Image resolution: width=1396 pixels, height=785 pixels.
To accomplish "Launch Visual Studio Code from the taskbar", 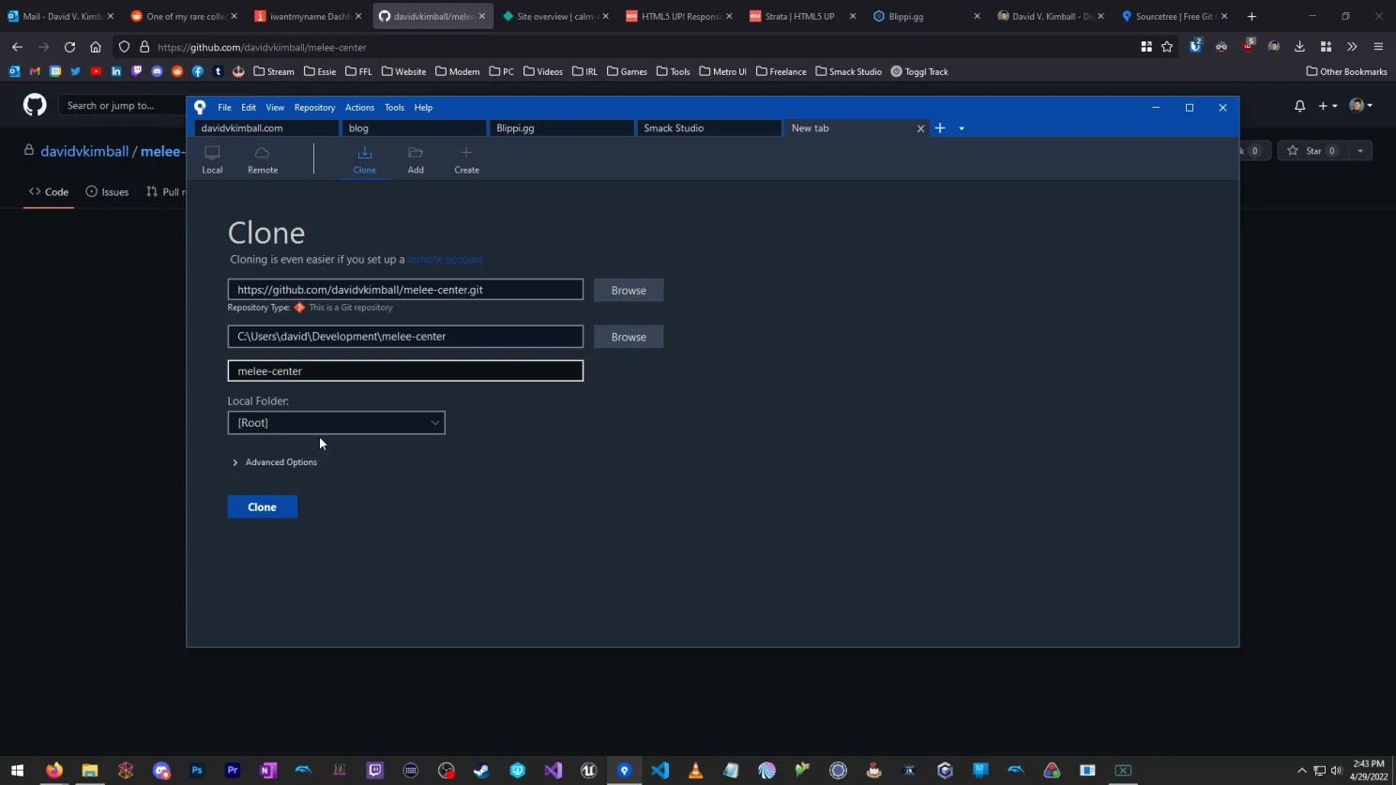I will [x=660, y=770].
